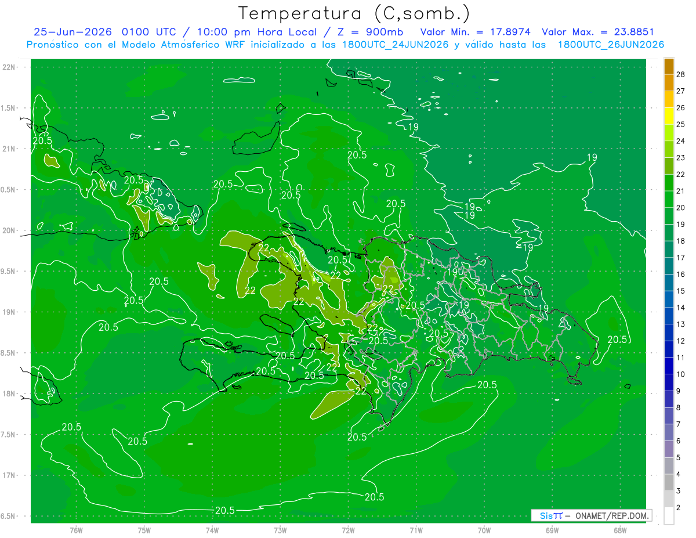Click the "8" color scale label
This screenshot has width=696, height=538.
pyautogui.click(x=680, y=408)
